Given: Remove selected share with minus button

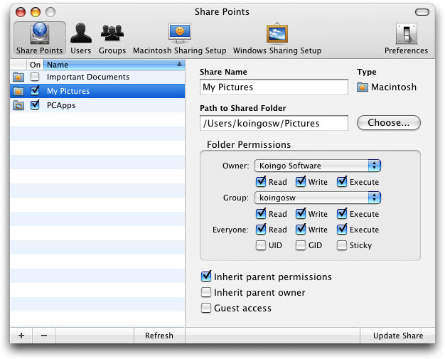Looking at the screenshot, I should tap(43, 336).
